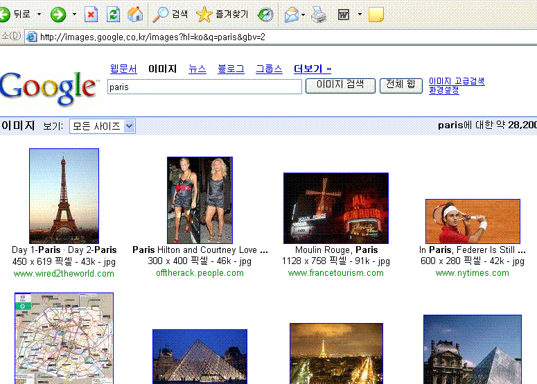
Task: Click offtherack.people.com source text
Action: click(x=200, y=273)
